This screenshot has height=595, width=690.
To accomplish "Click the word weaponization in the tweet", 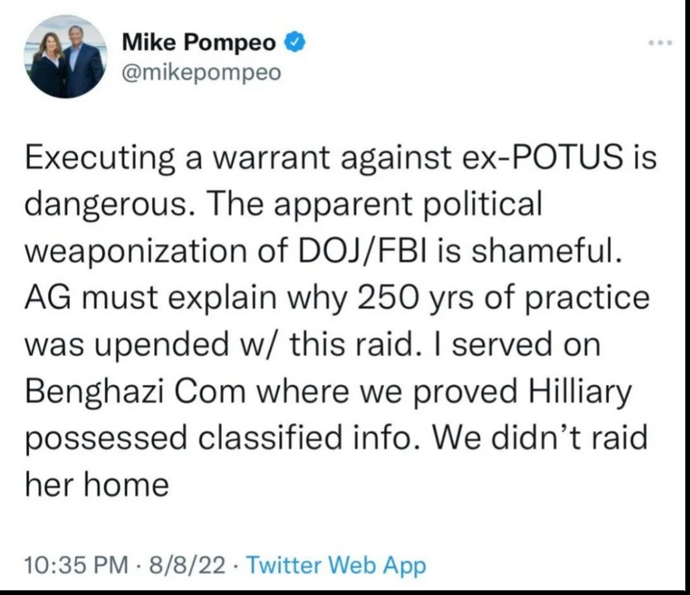I will pos(136,252).
